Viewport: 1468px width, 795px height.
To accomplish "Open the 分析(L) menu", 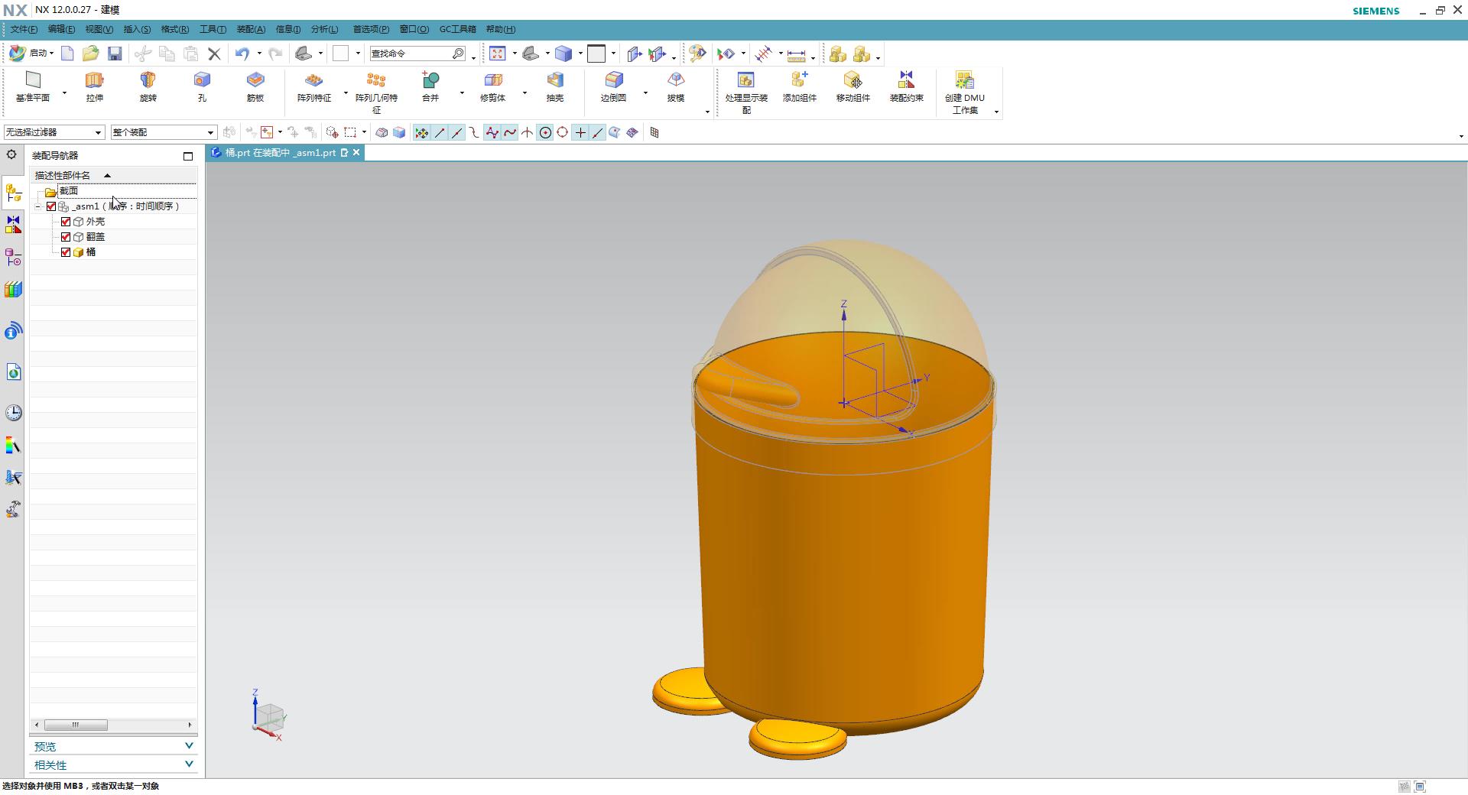I will tap(324, 29).
